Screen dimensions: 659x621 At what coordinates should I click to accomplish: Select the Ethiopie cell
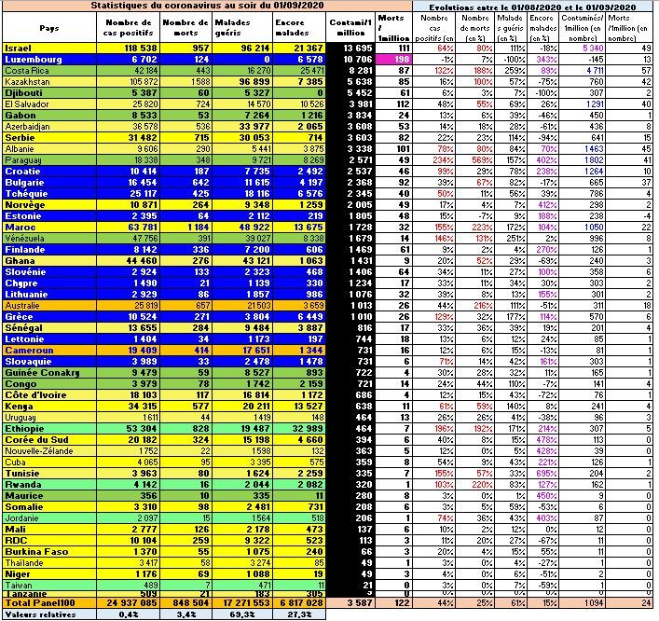(x=49, y=428)
